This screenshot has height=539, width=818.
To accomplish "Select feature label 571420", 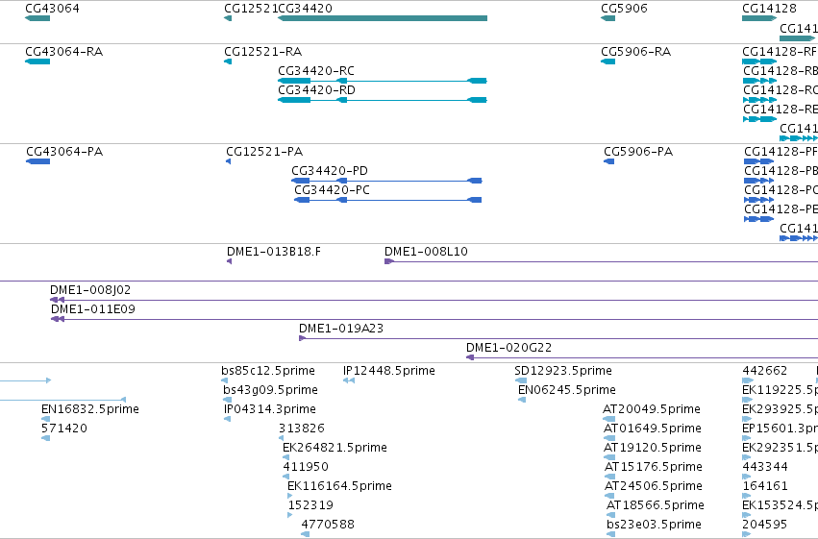I will click(x=64, y=429).
